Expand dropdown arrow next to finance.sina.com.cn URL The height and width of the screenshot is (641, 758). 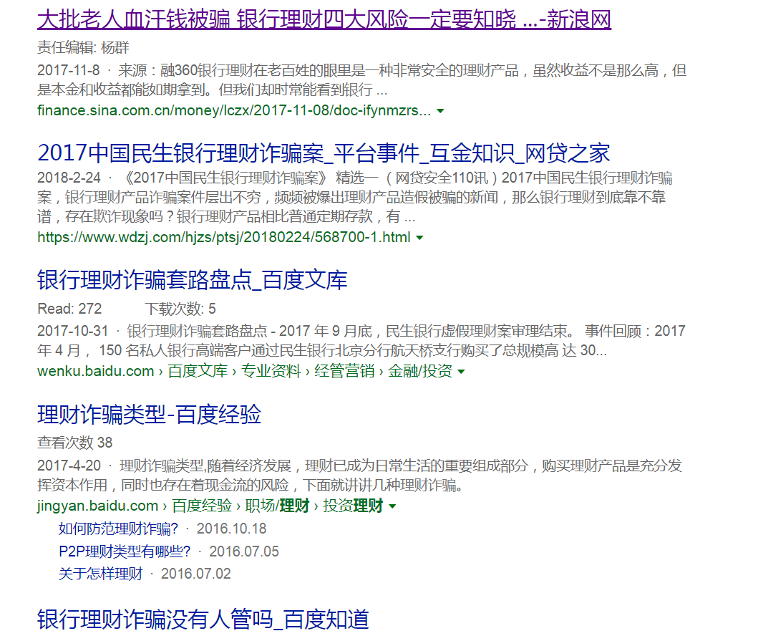(440, 111)
